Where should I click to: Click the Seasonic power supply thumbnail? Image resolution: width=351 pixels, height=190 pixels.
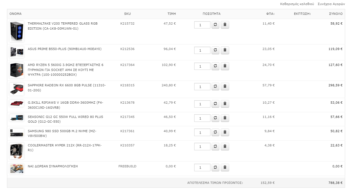click(16, 118)
